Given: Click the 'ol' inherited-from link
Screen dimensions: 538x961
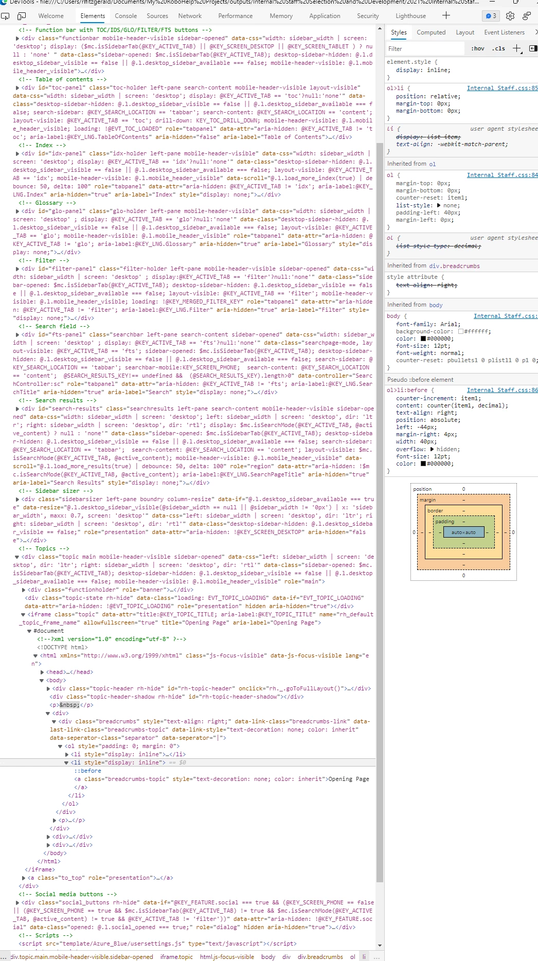Looking at the screenshot, I should [x=433, y=164].
